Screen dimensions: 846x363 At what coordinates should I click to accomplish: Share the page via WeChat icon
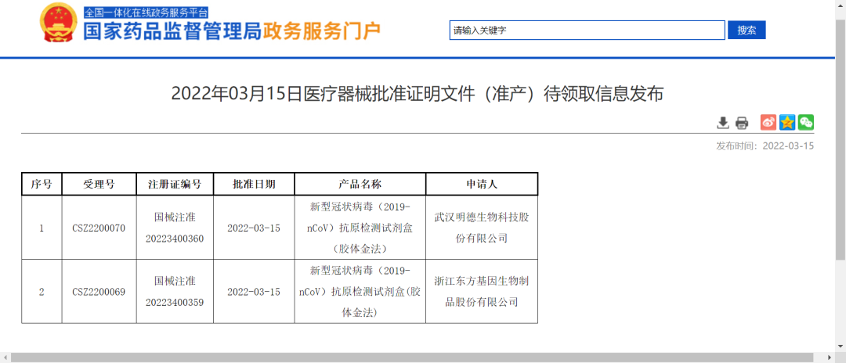click(806, 122)
